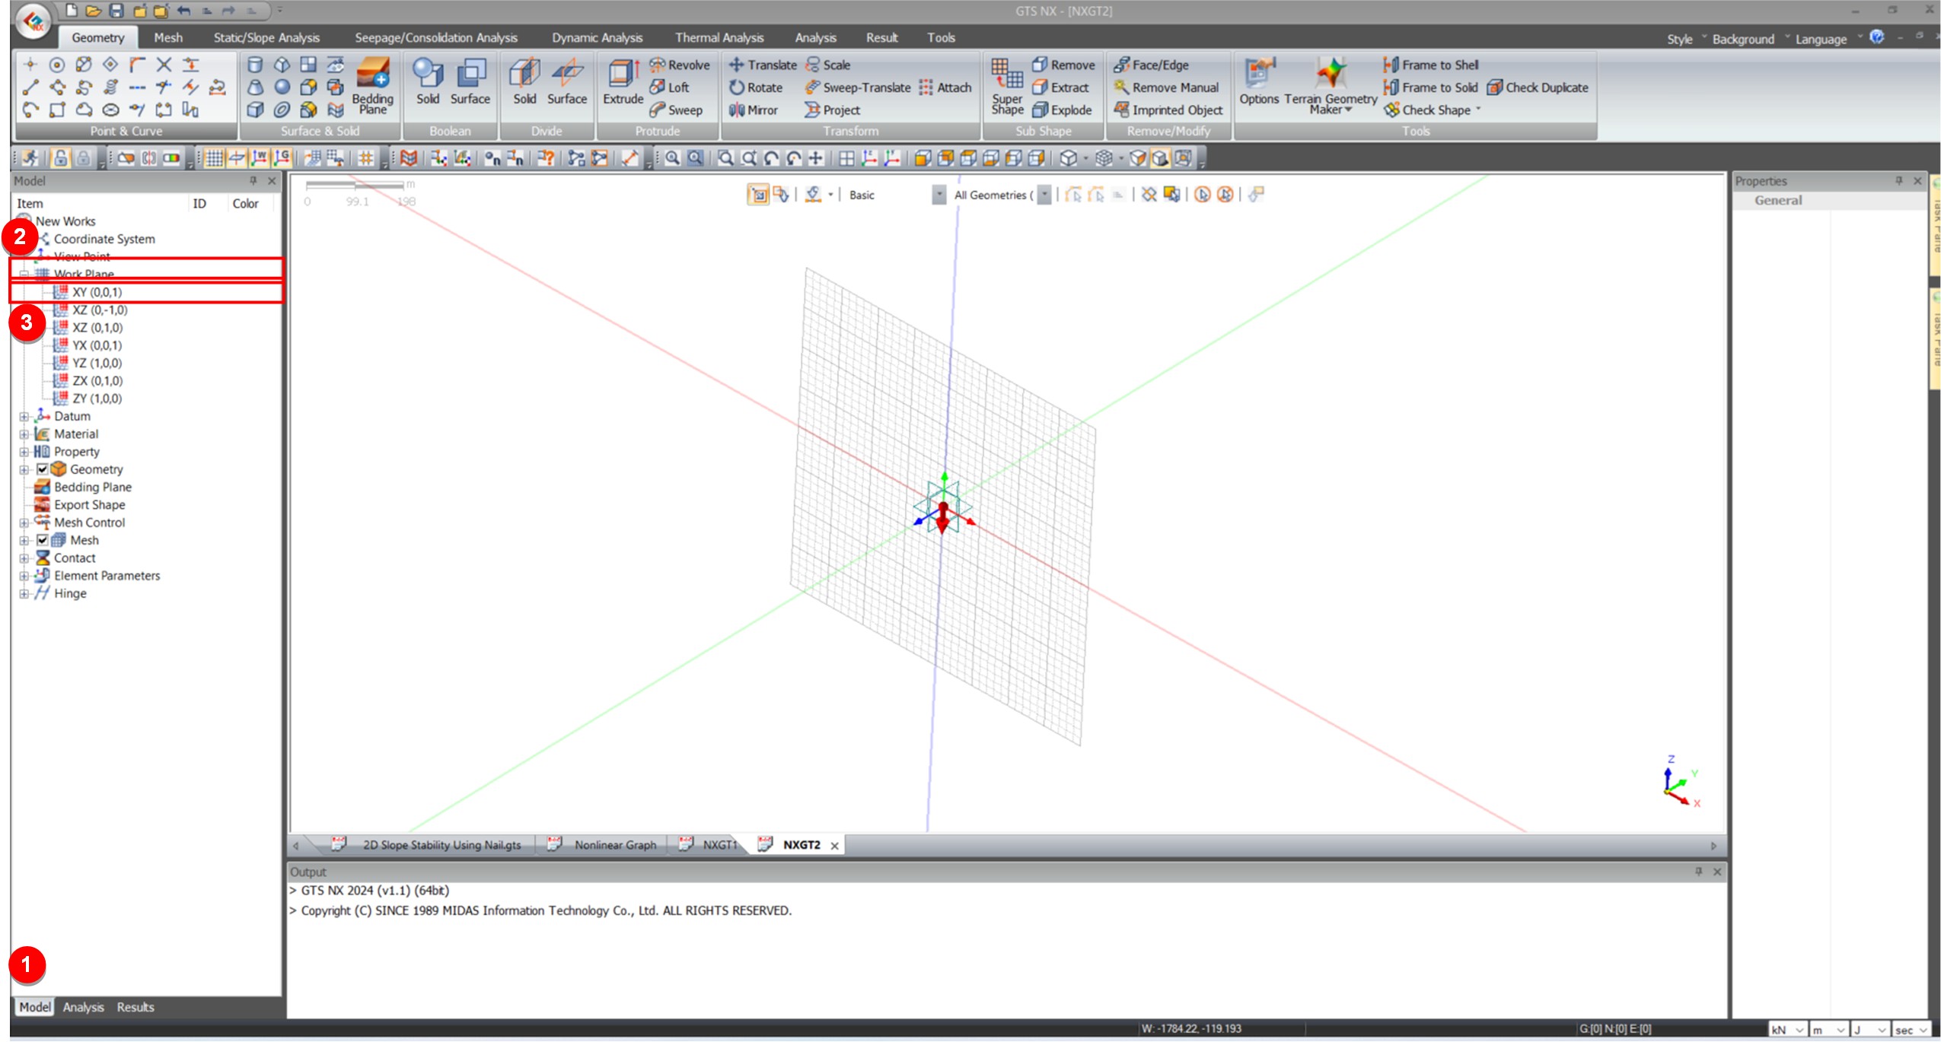Pin the Model panel
Screen dimensions: 1941x1042
coord(253,181)
